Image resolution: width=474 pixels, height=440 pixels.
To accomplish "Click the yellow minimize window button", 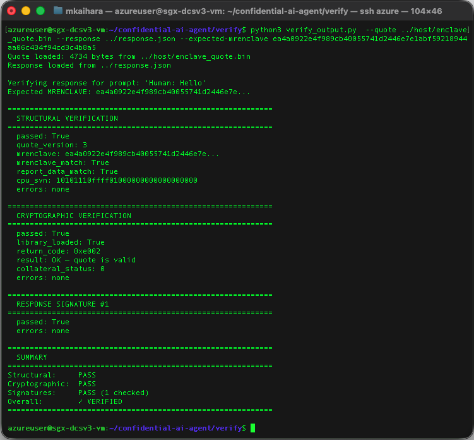I will [26, 11].
